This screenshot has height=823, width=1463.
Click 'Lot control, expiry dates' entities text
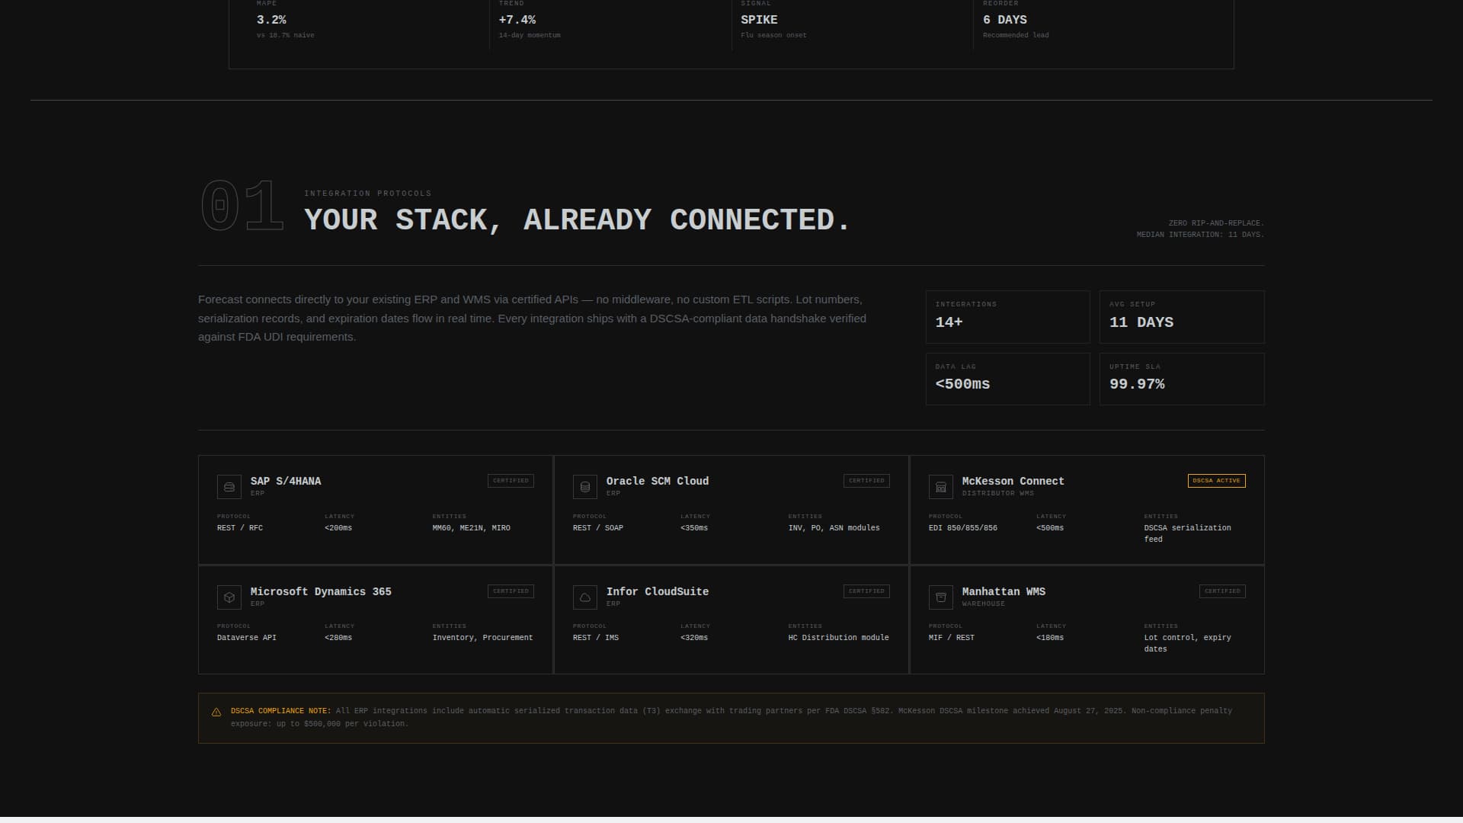pos(1187,643)
